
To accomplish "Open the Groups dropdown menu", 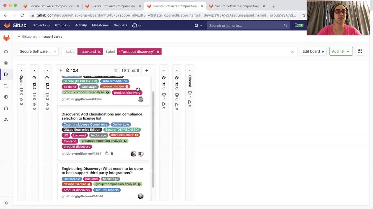I will pyautogui.click(x=62, y=25).
